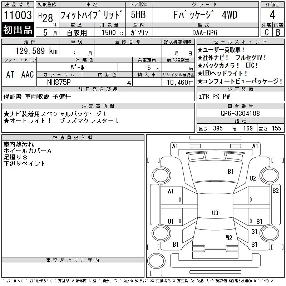Select the interior grade B
Image resolution: width=286 pixels, height=286 pixels.
[278, 32]
